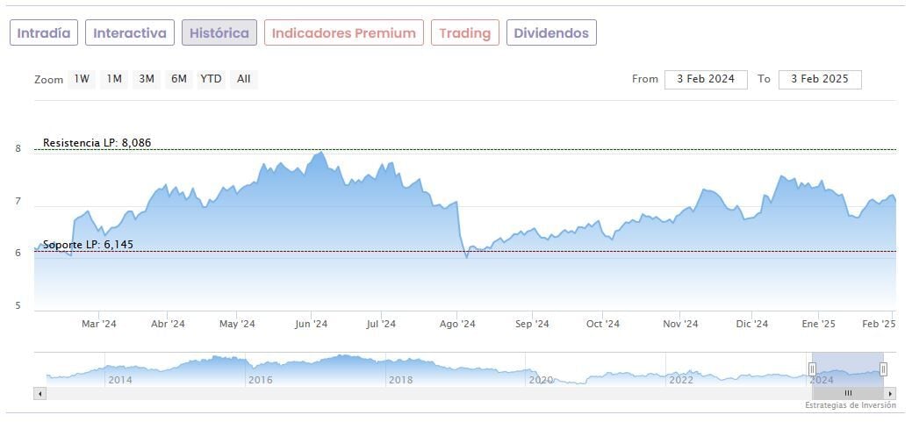The image size is (912, 422).
Task: Click the Estrategias de Inversión credit link
Action: point(851,405)
